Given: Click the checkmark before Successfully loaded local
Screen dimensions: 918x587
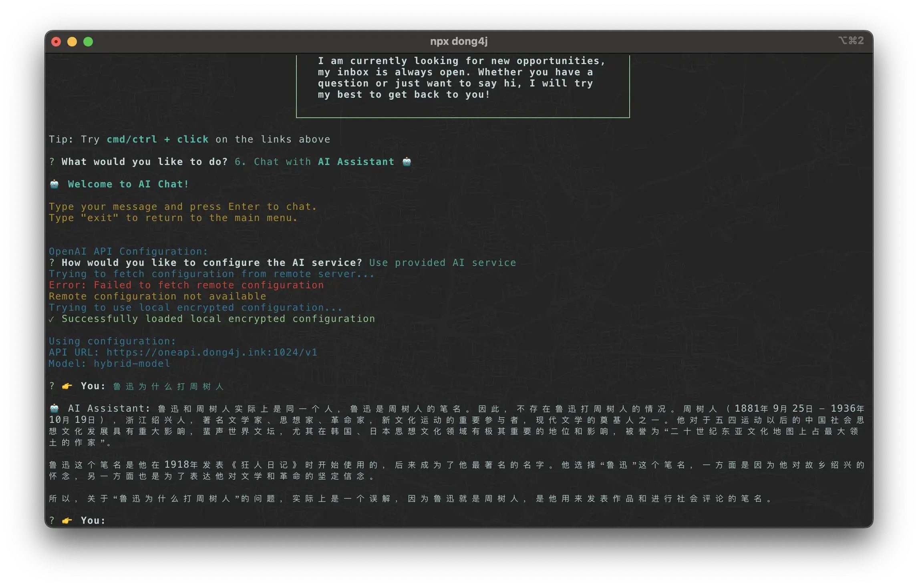Looking at the screenshot, I should click(x=51, y=319).
